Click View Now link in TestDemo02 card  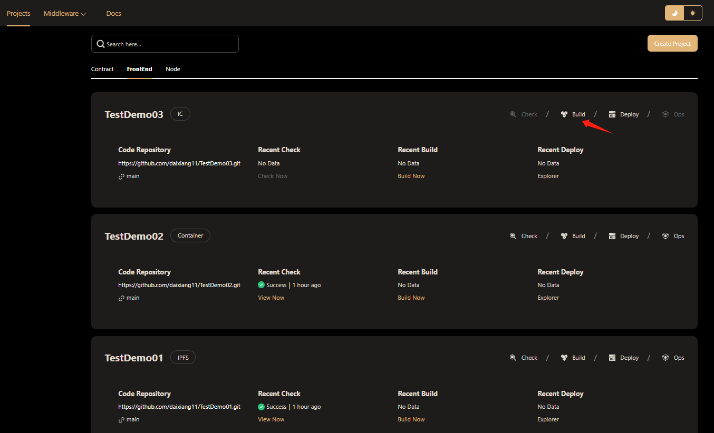pos(271,298)
